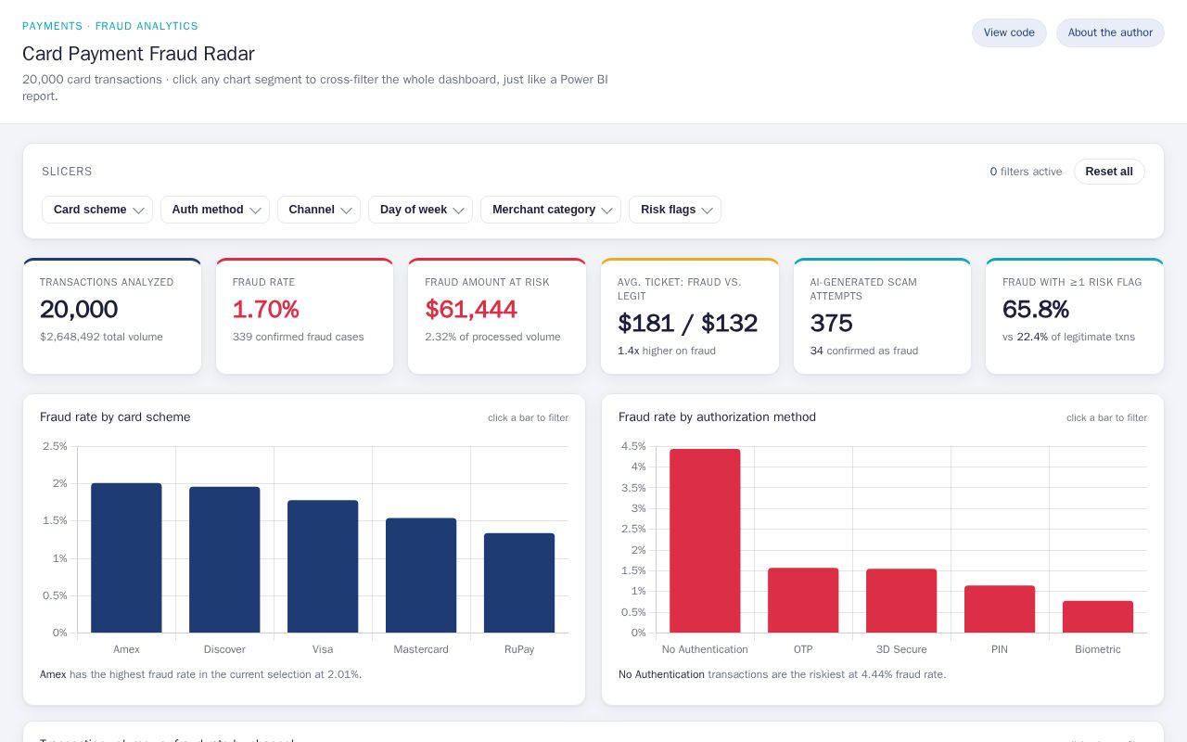Click the 65.8% risk flag value
1187x742 pixels.
point(1036,309)
